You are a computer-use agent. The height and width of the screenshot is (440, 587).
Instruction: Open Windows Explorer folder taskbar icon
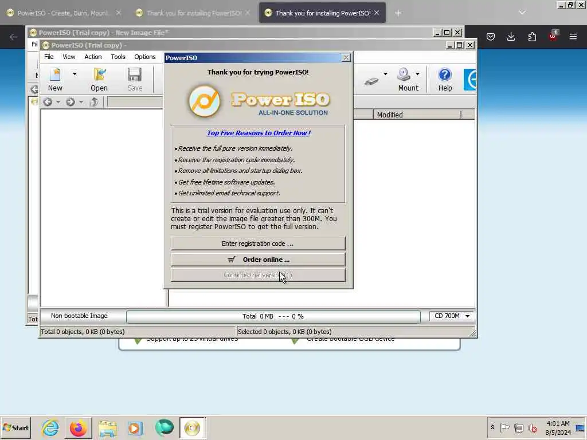[107, 428]
